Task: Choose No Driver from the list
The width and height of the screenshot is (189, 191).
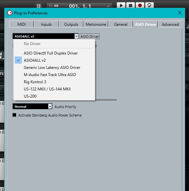Action: (54, 44)
